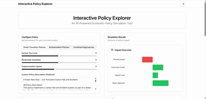206x99 pixels.
Task: Click 'An AI-Powered Economic Policy Simulation Tool' subtitle
Action: point(102,23)
